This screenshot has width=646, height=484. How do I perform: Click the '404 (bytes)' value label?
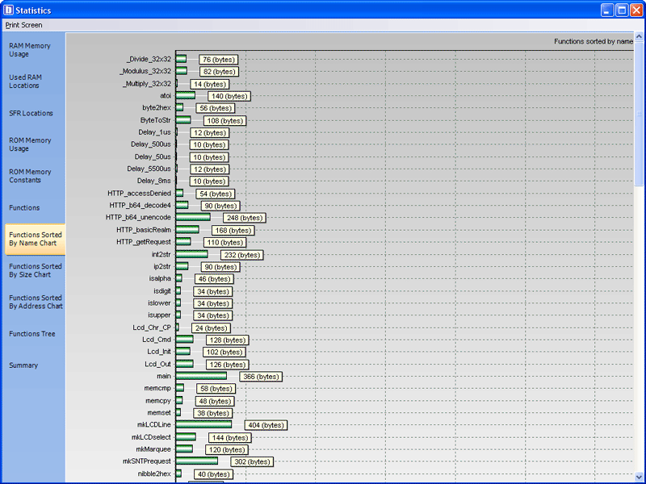click(x=266, y=425)
